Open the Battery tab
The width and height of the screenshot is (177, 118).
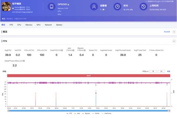click(59, 25)
